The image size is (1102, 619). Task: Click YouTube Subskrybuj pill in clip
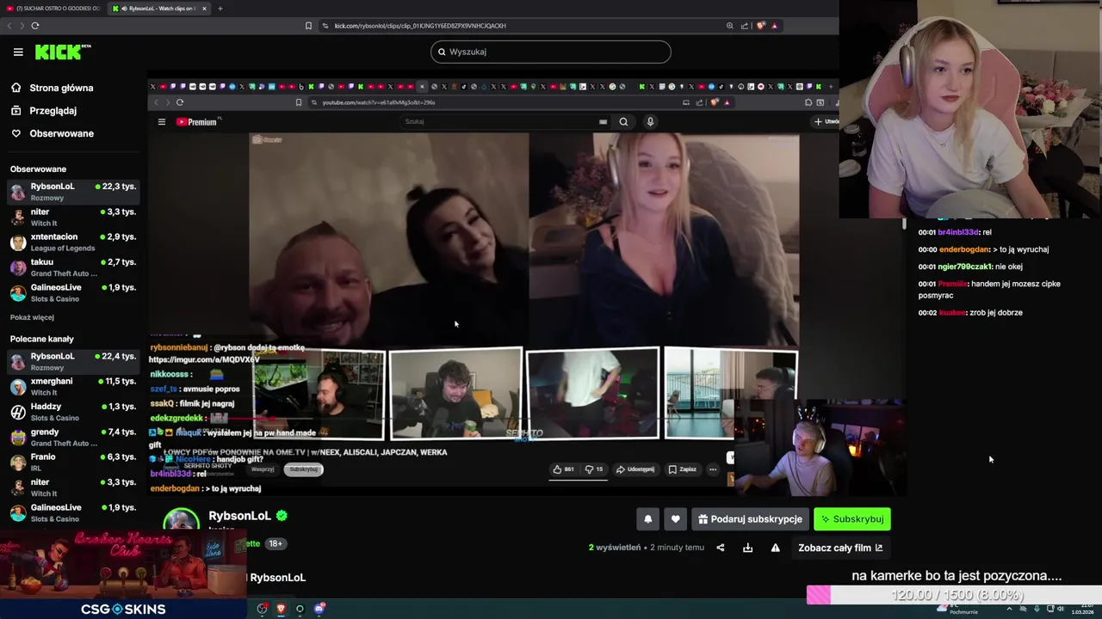click(x=303, y=469)
